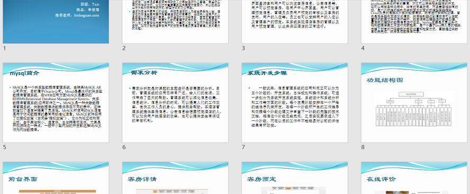
Task: Select slide 3 thumbnail
Action: (x=295, y=22)
